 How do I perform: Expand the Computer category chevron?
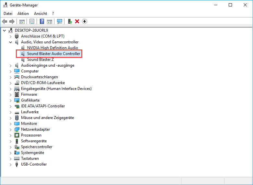coord(10,71)
